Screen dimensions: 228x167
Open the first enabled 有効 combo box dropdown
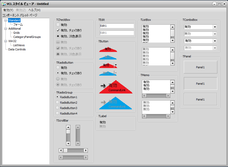(x=215, y=27)
